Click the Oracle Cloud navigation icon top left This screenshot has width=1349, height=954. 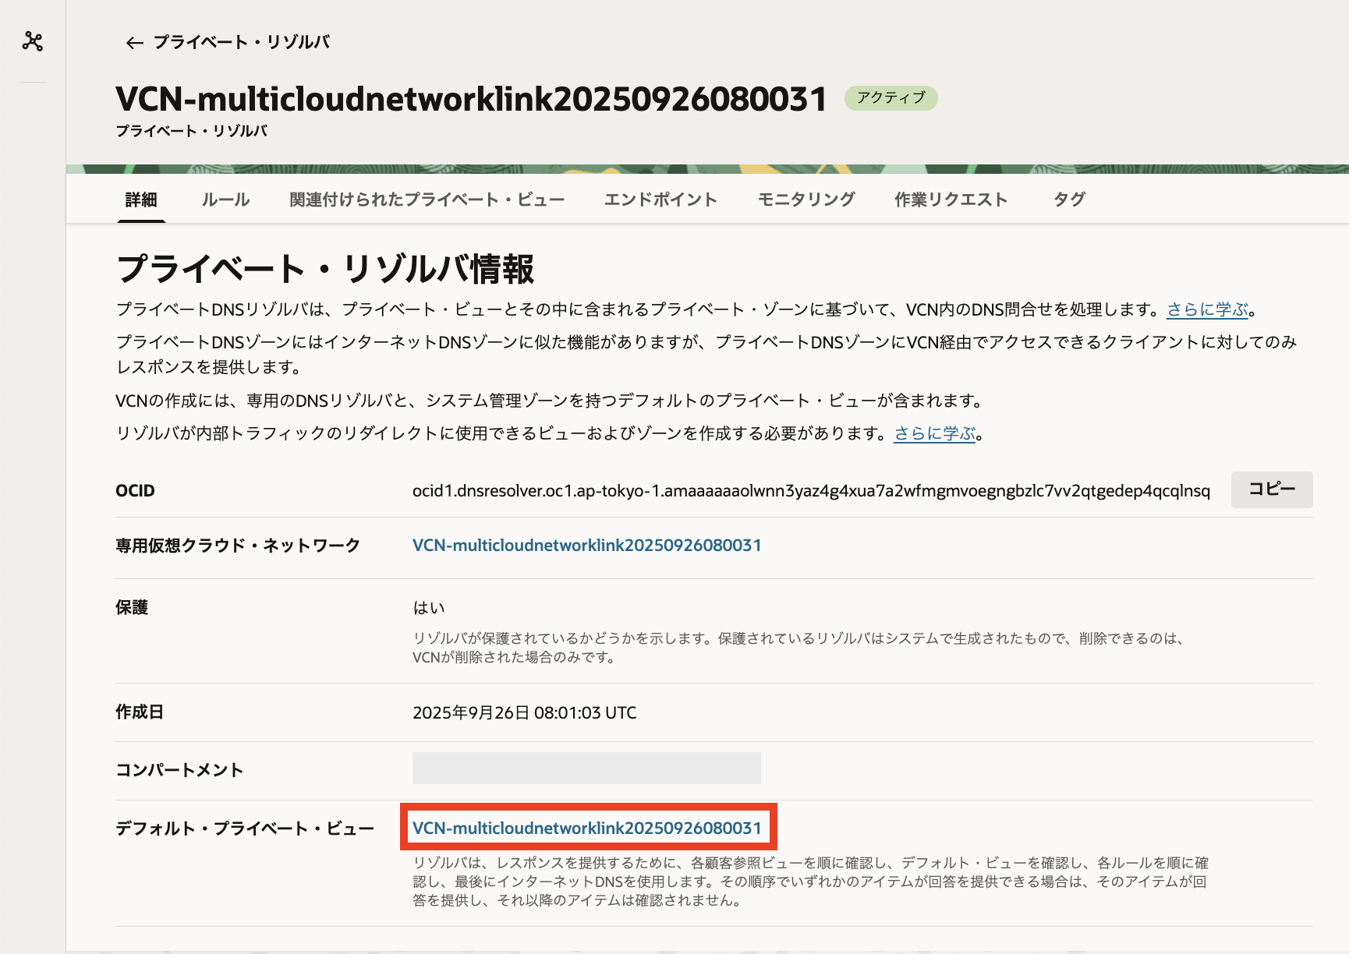(x=31, y=42)
